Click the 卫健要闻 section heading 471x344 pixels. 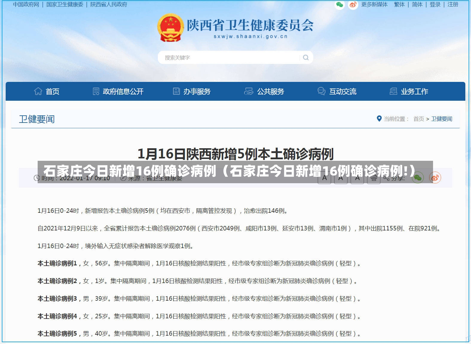coord(37,119)
